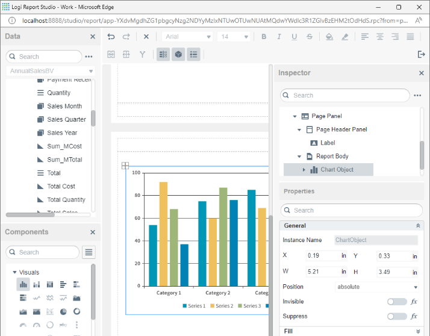Open the Data panel more options menu
Screen dimensions: 430x336
pos(89,57)
